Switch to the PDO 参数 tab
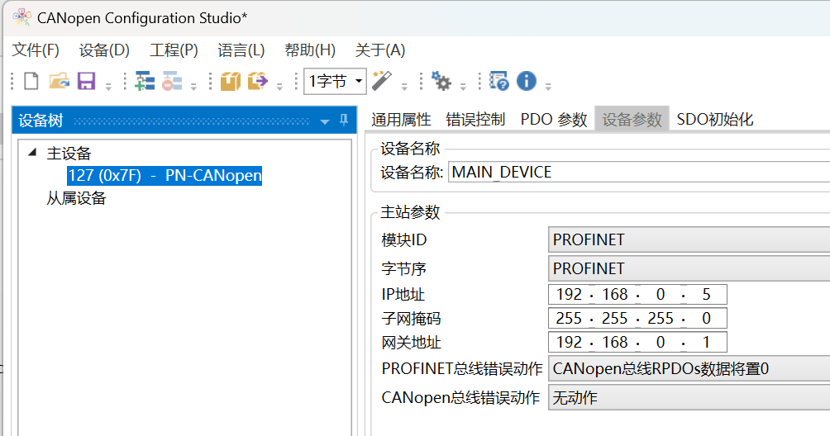Viewport: 830px width, 436px height. coord(554,120)
